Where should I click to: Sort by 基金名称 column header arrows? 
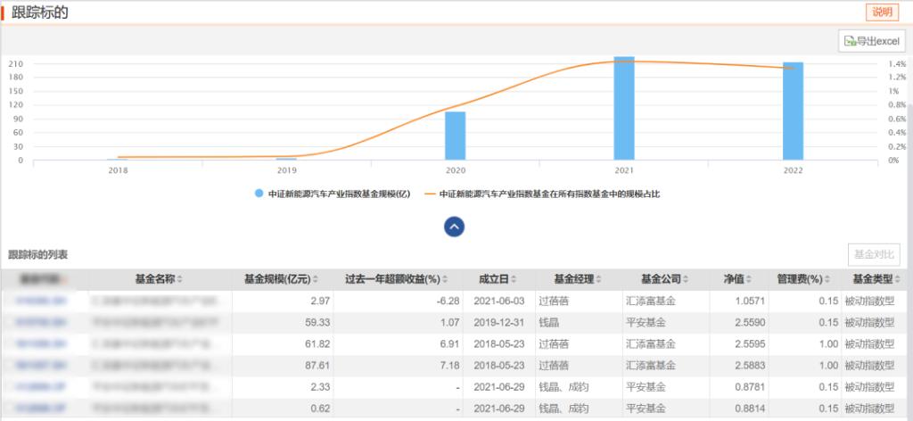coord(179,280)
